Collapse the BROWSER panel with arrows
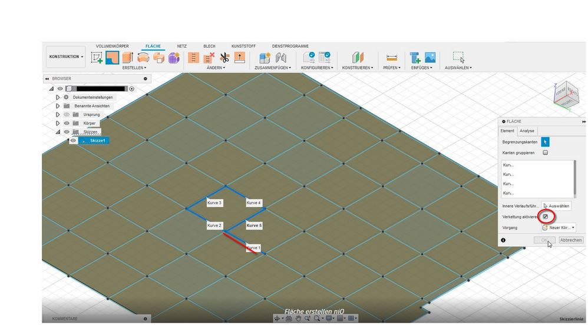Screen dimensions: 588x325 tap(47, 79)
